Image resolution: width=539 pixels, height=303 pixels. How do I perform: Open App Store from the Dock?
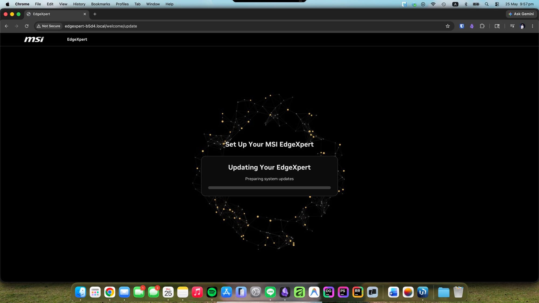(x=226, y=292)
